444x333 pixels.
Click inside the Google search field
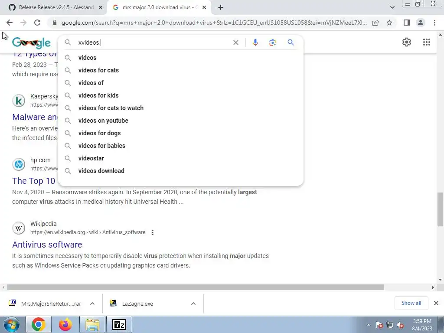(x=153, y=42)
